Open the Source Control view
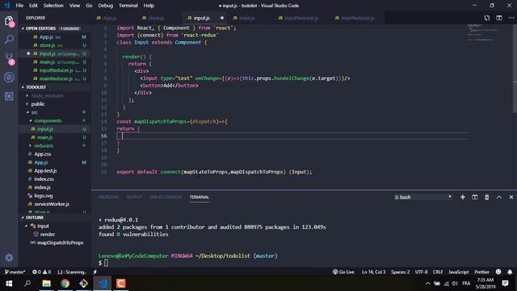The image size is (517, 291). (9, 58)
